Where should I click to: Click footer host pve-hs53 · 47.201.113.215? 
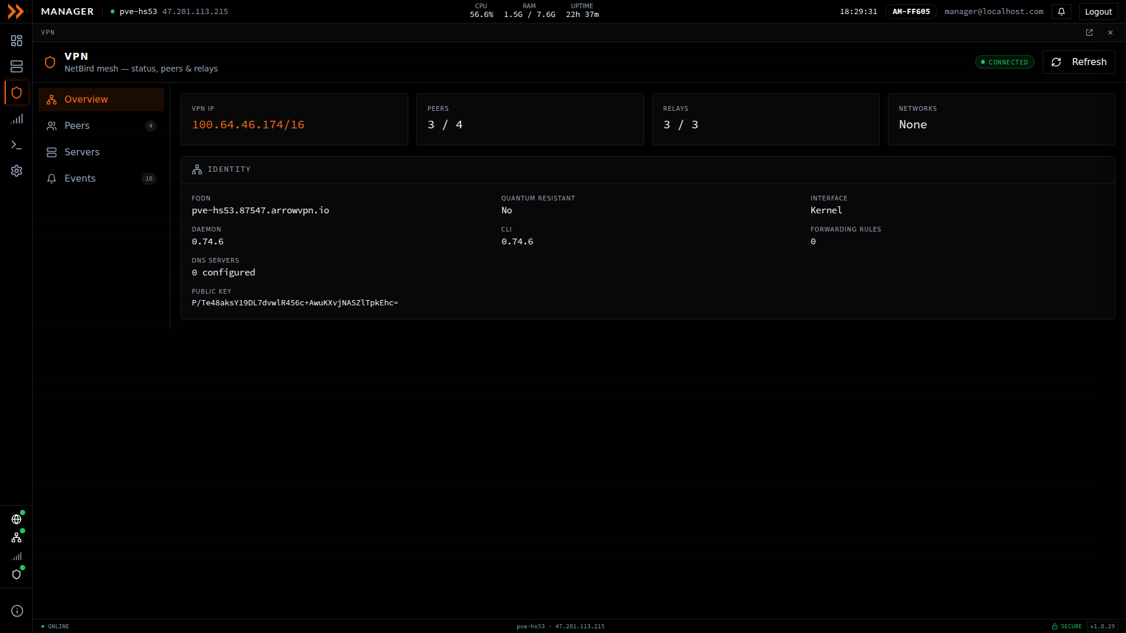[x=561, y=627]
